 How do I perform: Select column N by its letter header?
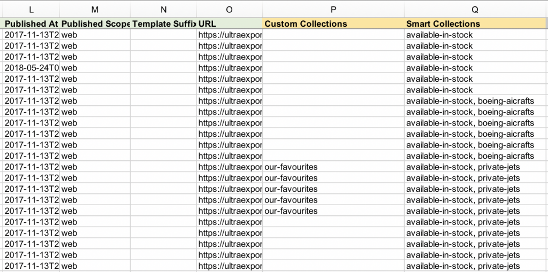pyautogui.click(x=164, y=10)
